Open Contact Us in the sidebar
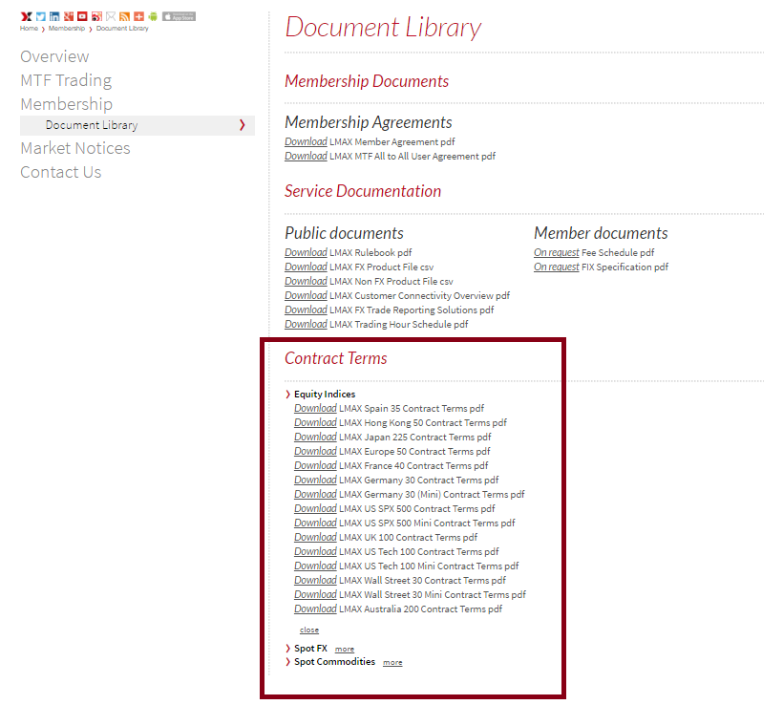 [61, 172]
